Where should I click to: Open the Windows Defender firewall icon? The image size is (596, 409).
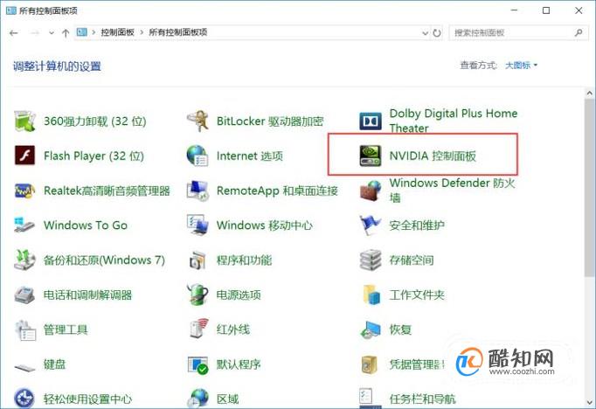371,191
